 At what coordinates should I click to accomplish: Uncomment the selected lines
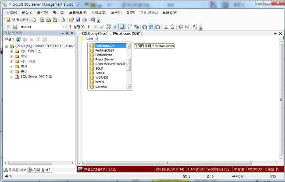(172, 27)
